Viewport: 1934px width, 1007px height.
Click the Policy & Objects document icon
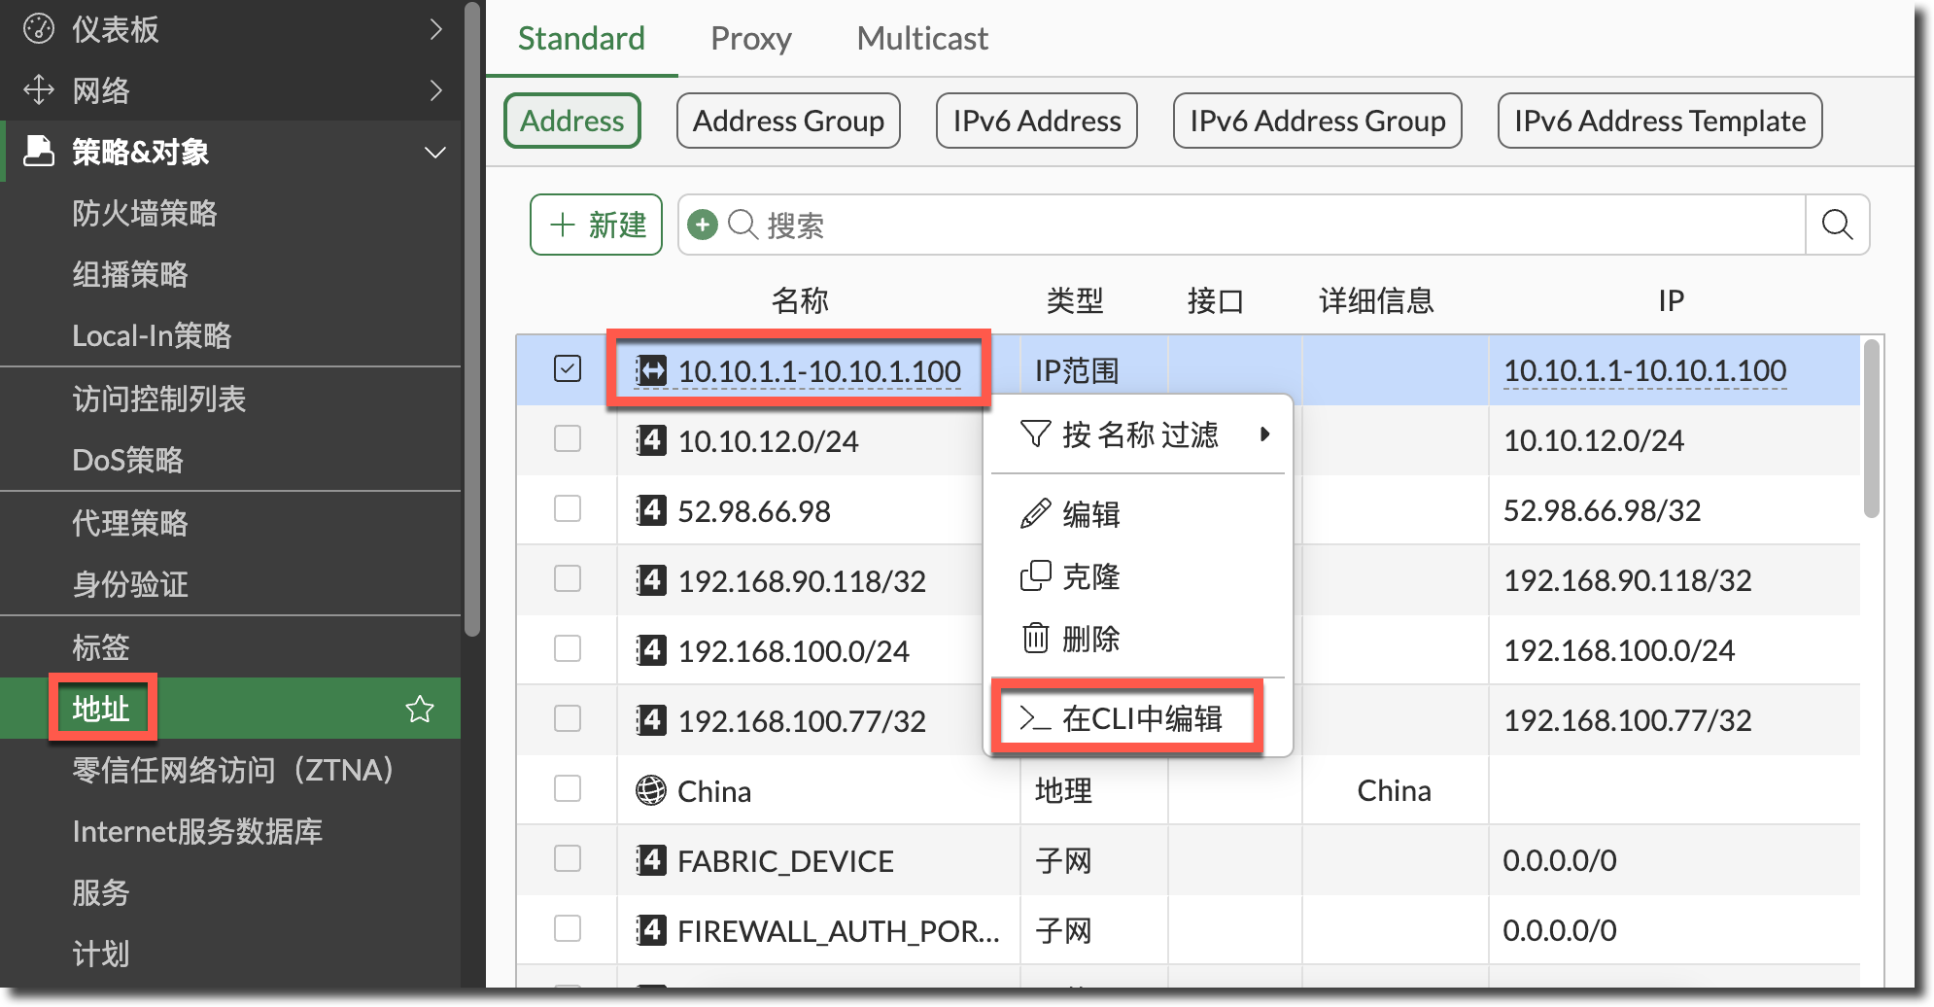(x=39, y=152)
